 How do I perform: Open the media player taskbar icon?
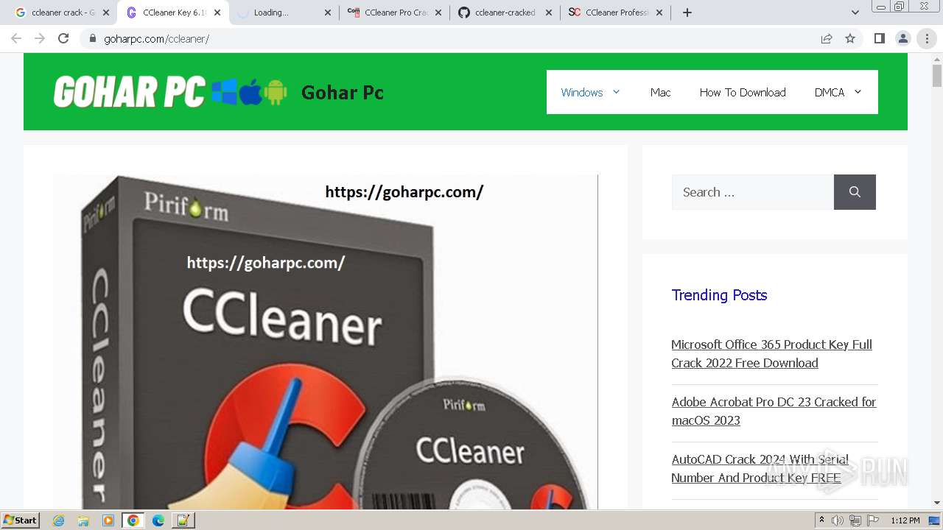(x=108, y=520)
